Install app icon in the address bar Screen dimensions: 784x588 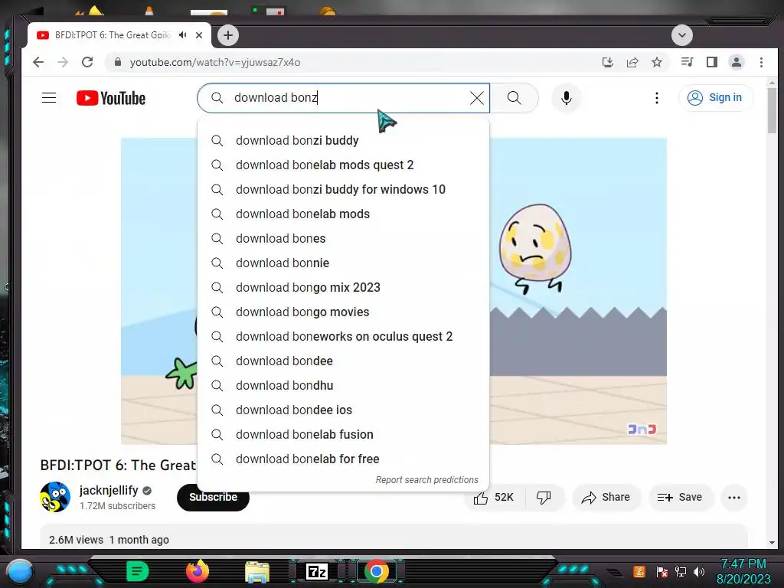tap(607, 62)
